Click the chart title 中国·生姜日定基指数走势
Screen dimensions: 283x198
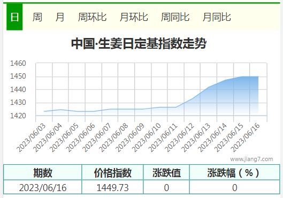click(139, 43)
